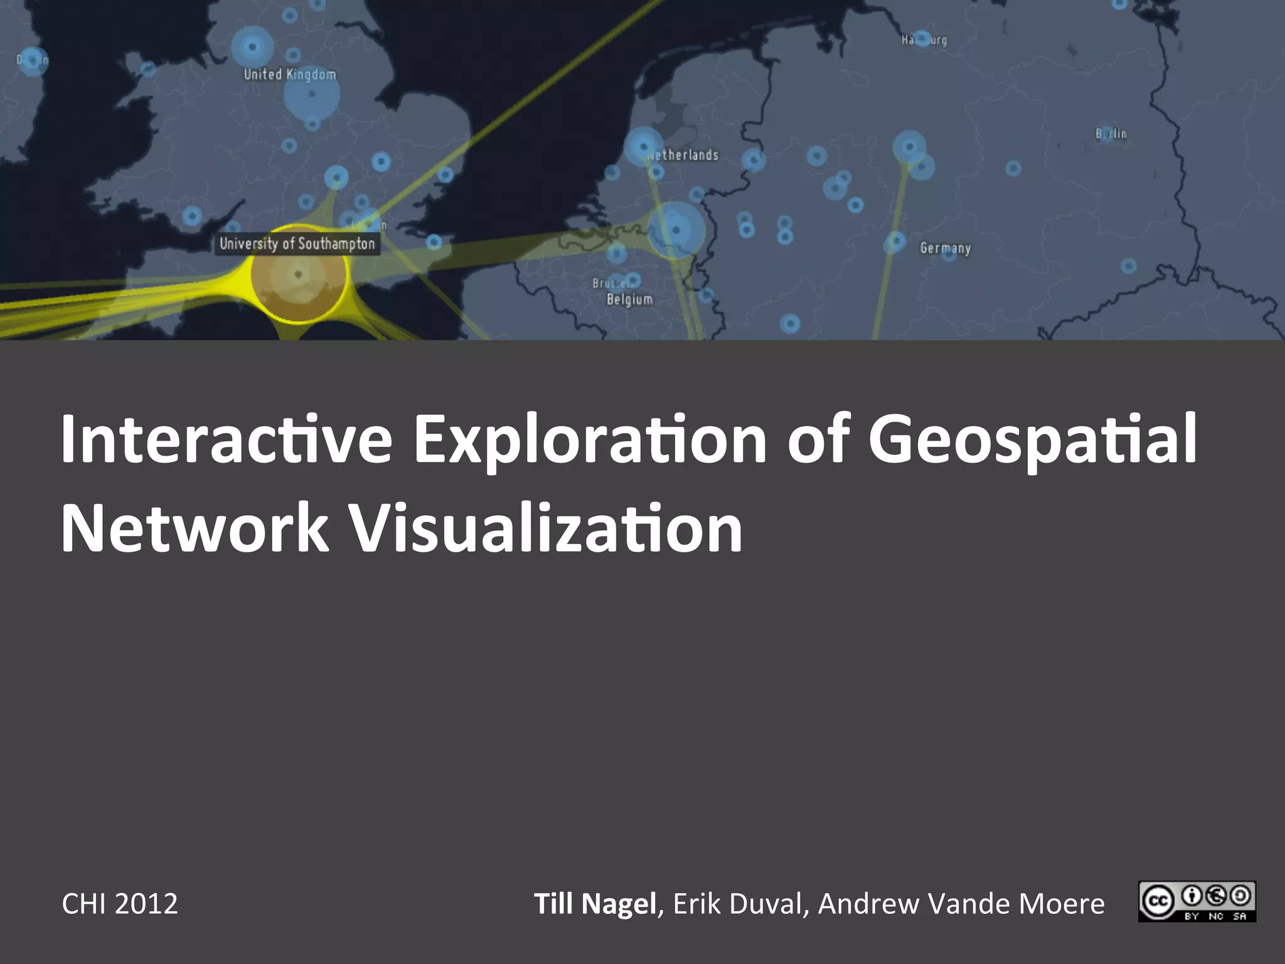Click the Creative Commons license badge

click(1197, 901)
